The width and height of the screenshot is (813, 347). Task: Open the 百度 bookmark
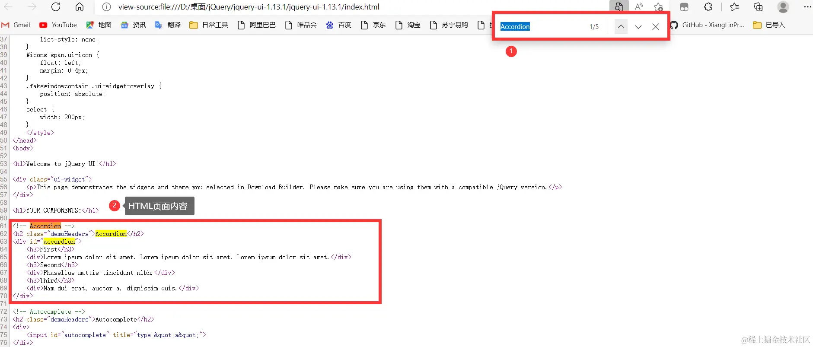pyautogui.click(x=338, y=25)
